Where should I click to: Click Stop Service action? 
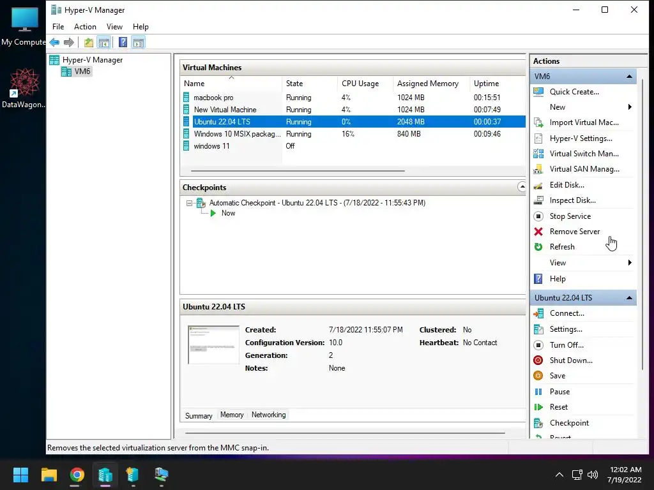point(570,216)
